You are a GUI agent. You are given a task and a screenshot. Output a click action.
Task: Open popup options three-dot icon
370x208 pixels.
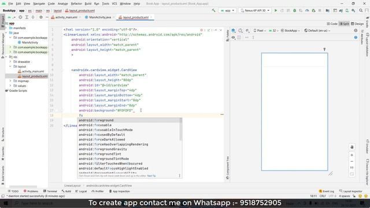(180, 176)
